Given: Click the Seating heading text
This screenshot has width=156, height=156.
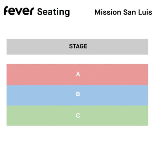Looking at the screenshot, I should 53,12.
